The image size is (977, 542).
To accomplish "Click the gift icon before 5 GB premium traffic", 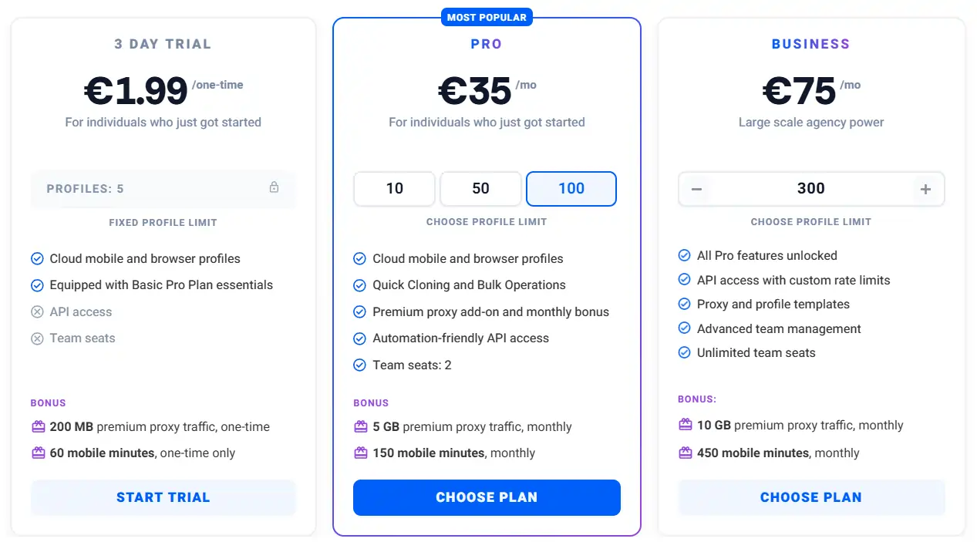I will (360, 426).
